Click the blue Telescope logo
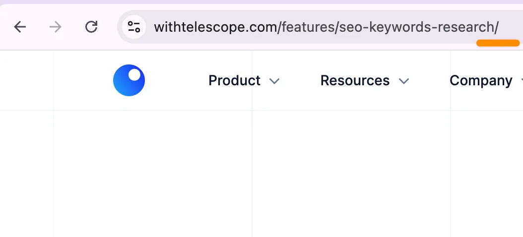523x237 pixels. [126, 84]
